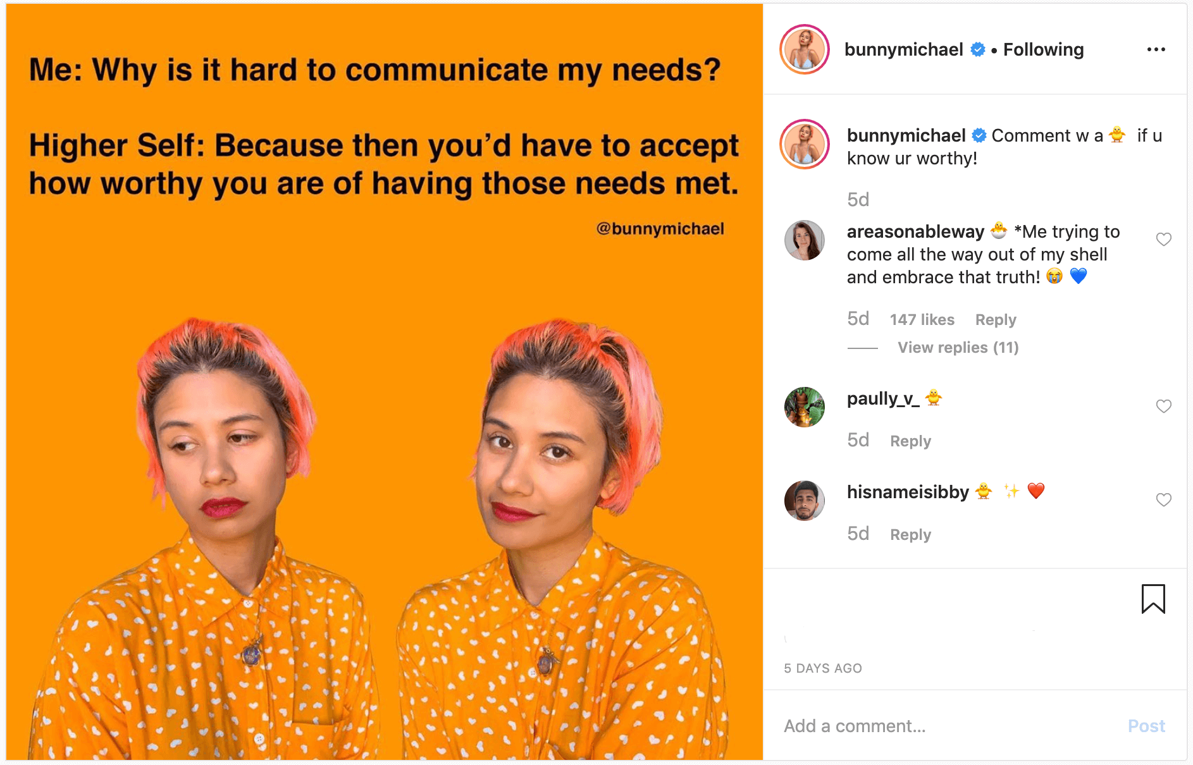Reply to hisnameisibby's comment

[910, 535]
